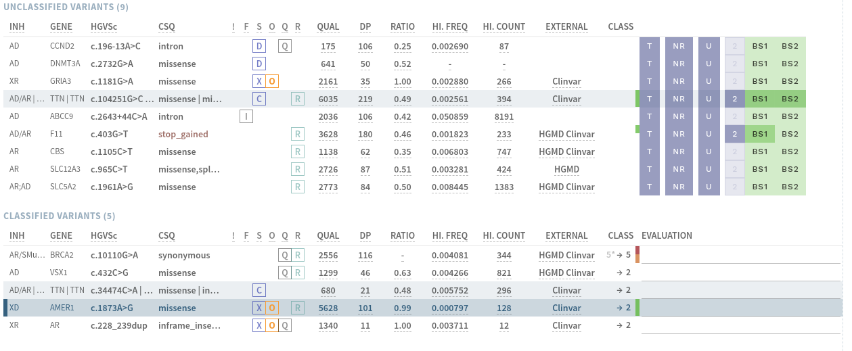Viewport: 852px width, 351px height.
Task: Click the orange O badge in AMER1 row
Action: (x=272, y=308)
